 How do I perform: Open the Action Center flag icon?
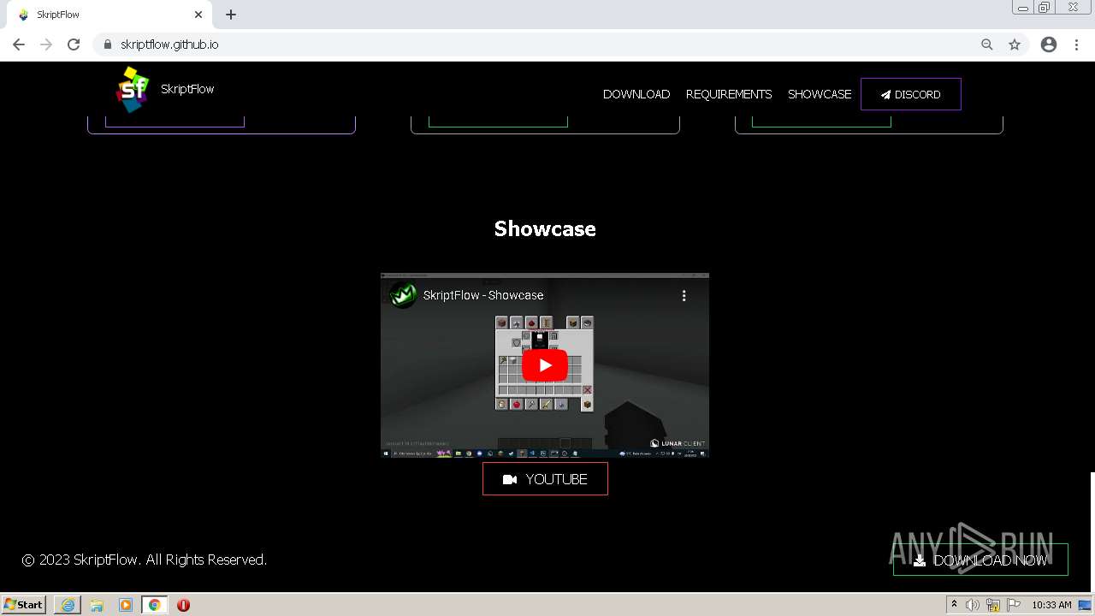tap(1014, 605)
